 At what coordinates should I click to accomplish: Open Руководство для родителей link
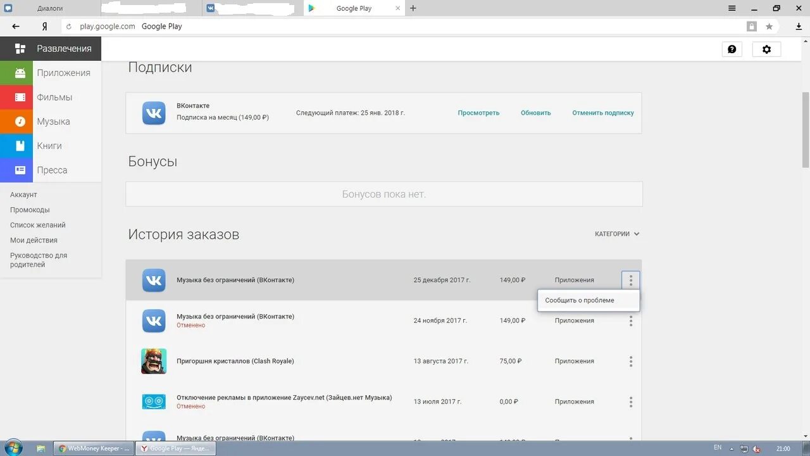[x=39, y=260]
